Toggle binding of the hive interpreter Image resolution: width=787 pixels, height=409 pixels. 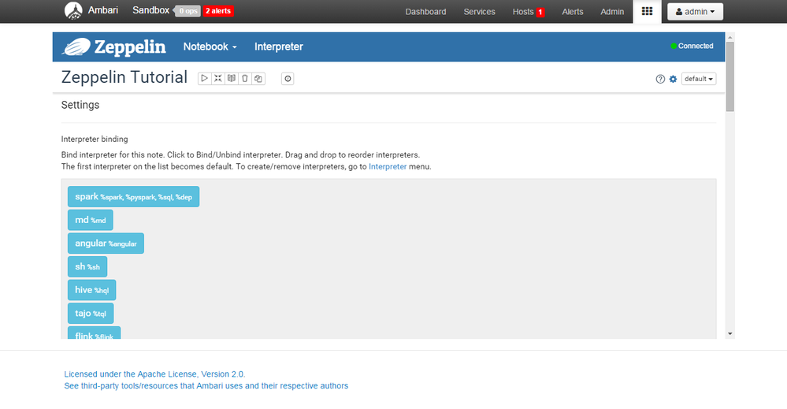tap(92, 290)
